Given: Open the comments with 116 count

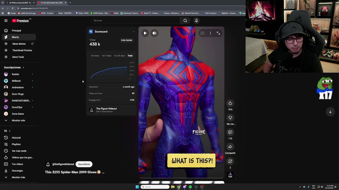Looking at the screenshot, I should 230,132.
